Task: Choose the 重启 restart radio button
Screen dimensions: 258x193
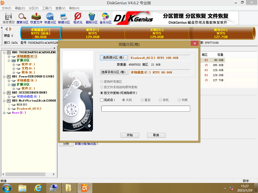Action: coord(142,100)
